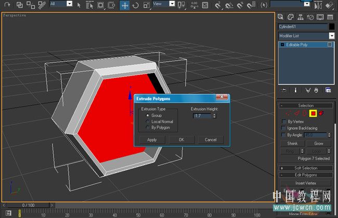Open the Motion command panel tab
Viewport: 338px width, 218px height.
tap(310, 17)
